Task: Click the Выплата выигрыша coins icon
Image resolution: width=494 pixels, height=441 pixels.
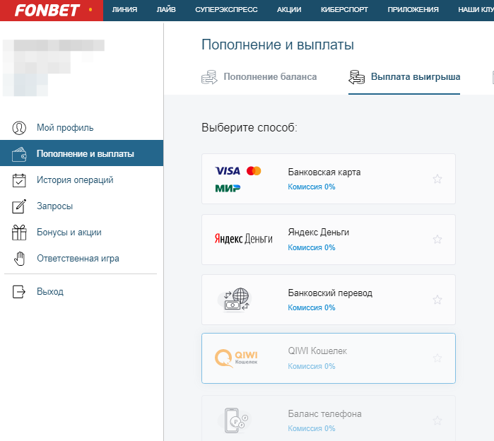Action: 357,77
